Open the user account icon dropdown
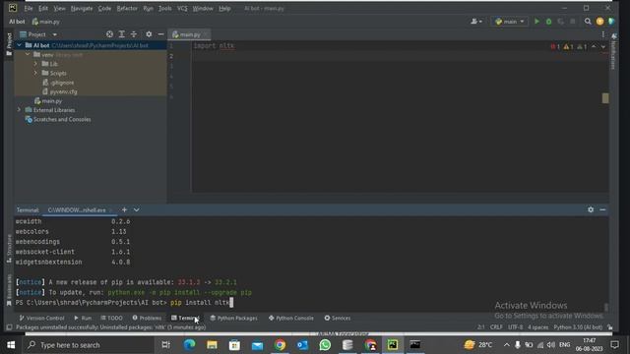 (x=476, y=22)
